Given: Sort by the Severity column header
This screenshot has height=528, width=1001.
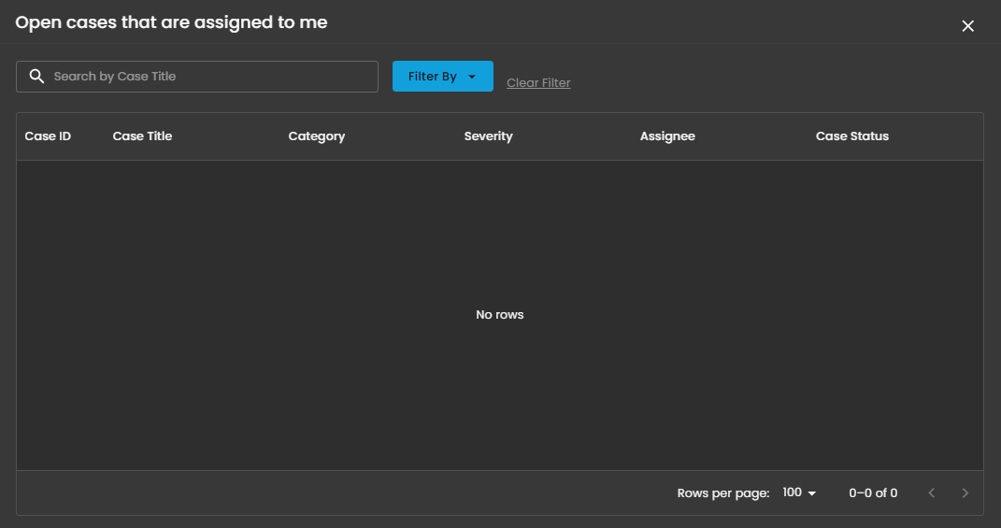Looking at the screenshot, I should click(488, 136).
